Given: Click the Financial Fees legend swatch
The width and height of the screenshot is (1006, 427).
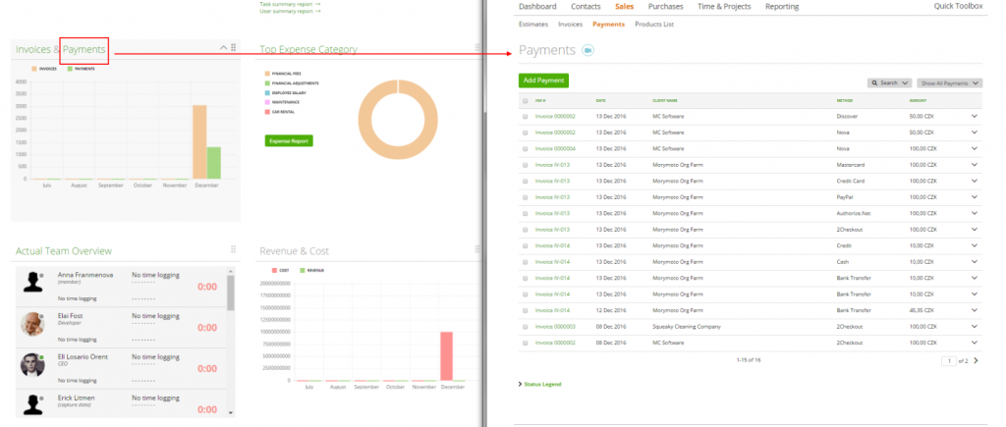Looking at the screenshot, I should (267, 74).
